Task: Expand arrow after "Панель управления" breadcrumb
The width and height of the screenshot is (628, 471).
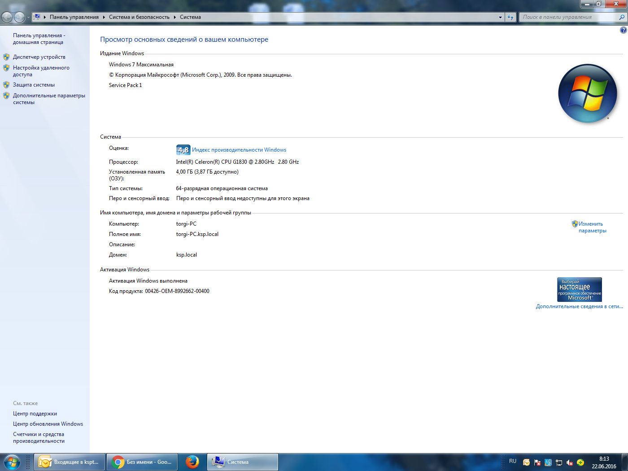Action: point(104,17)
